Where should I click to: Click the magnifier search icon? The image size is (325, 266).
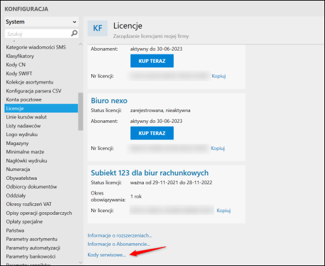pyautogui.click(x=74, y=34)
